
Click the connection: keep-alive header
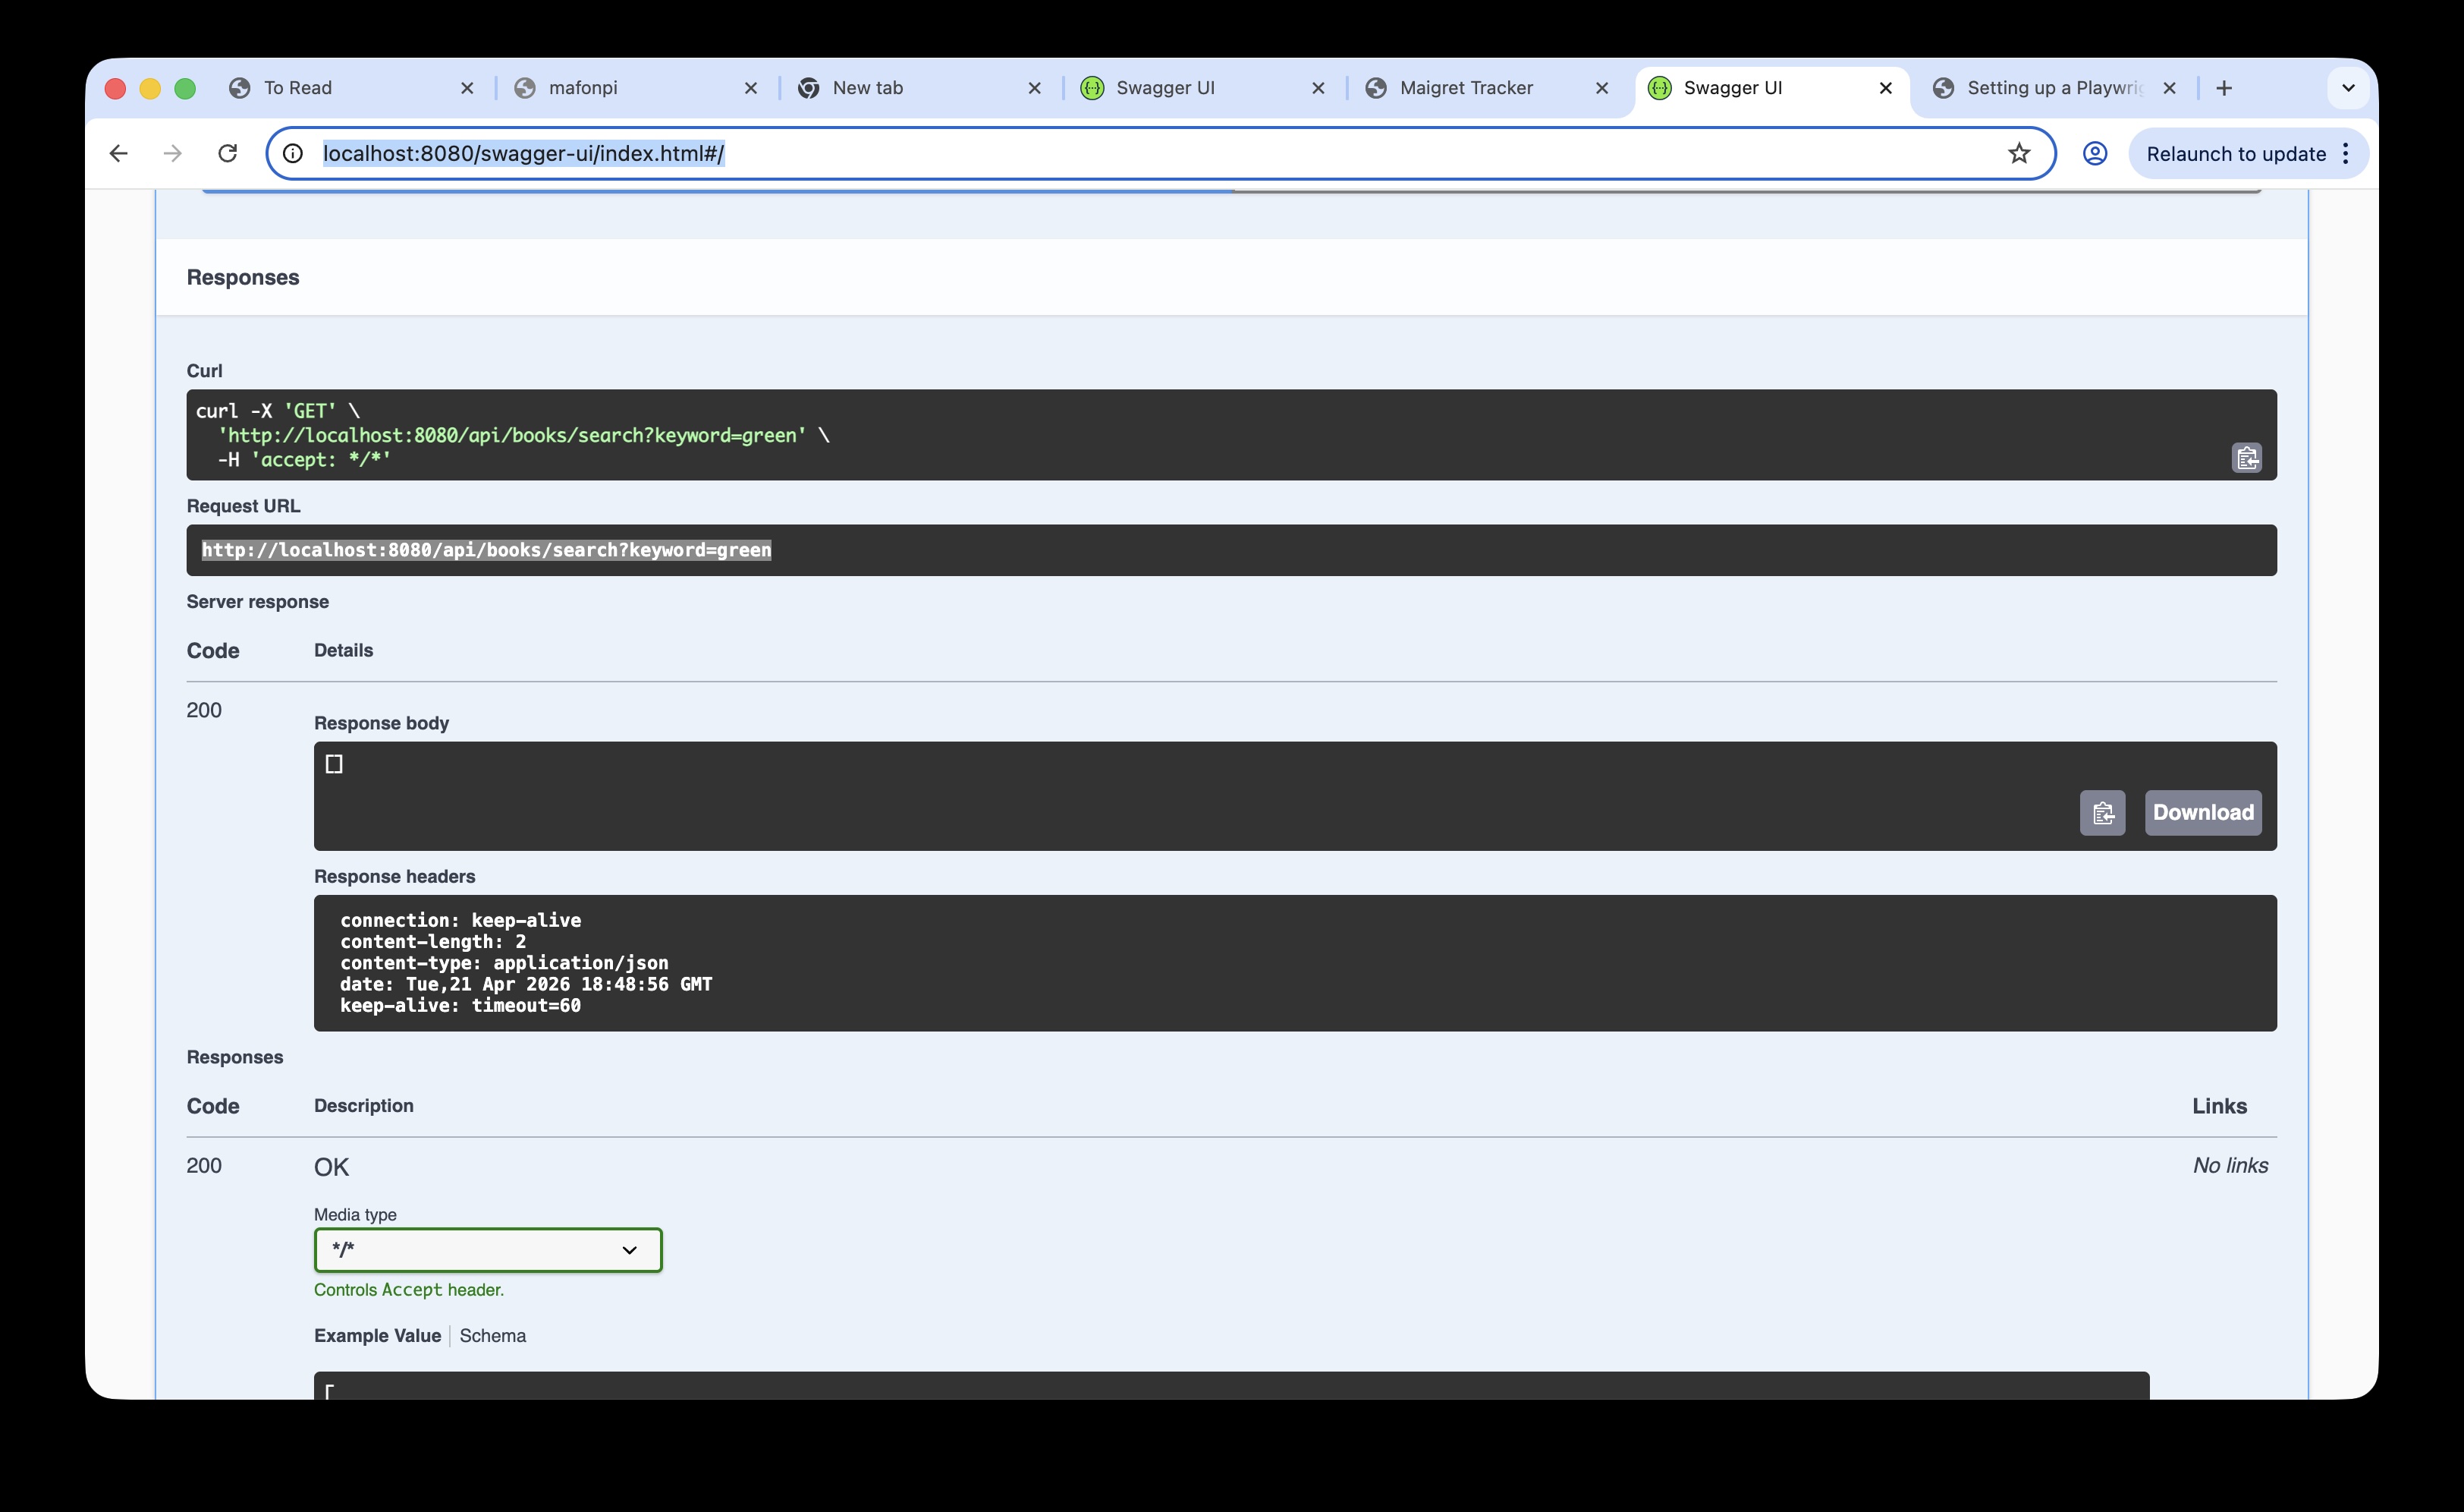coord(460,921)
